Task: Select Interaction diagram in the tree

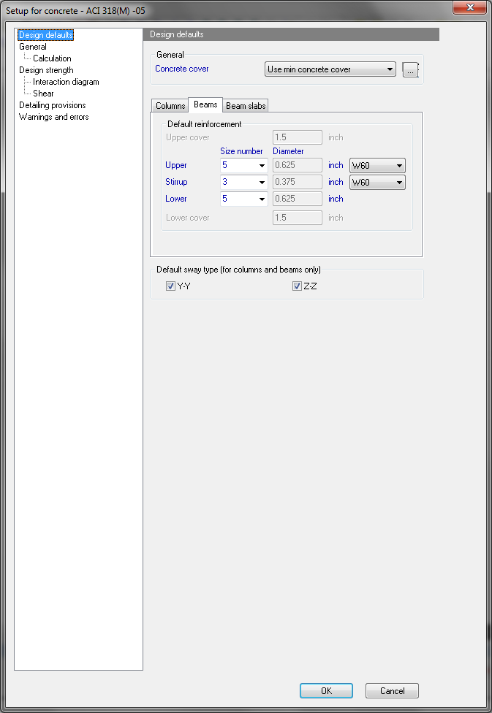Action: (66, 82)
